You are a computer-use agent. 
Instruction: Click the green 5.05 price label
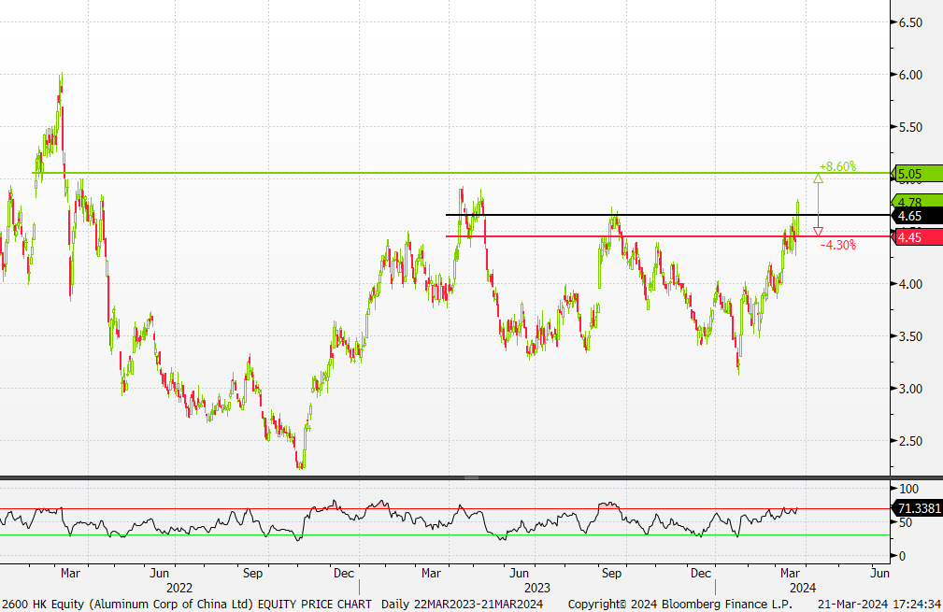[x=910, y=174]
